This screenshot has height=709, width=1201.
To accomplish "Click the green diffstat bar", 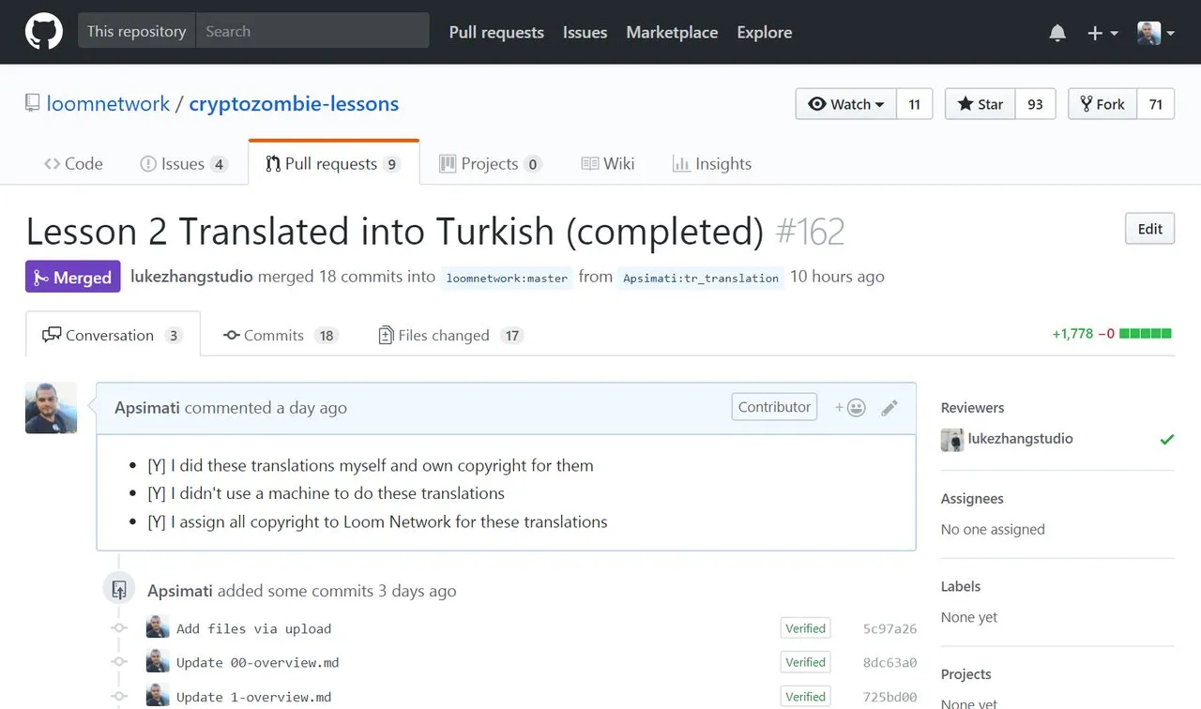I will [1146, 333].
